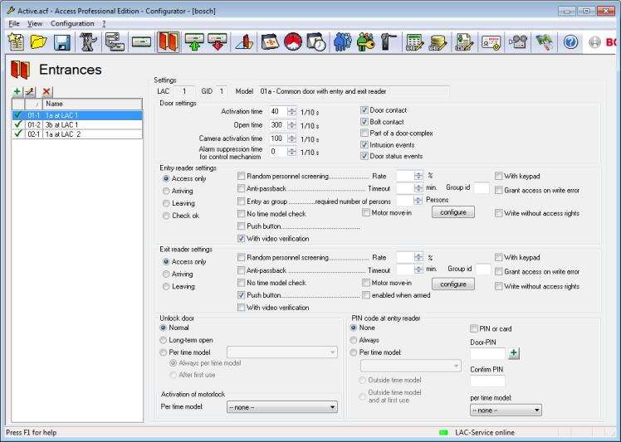Uncheck the Bolt contact checkbox
Viewport: 621px width, 442px height.
364,122
